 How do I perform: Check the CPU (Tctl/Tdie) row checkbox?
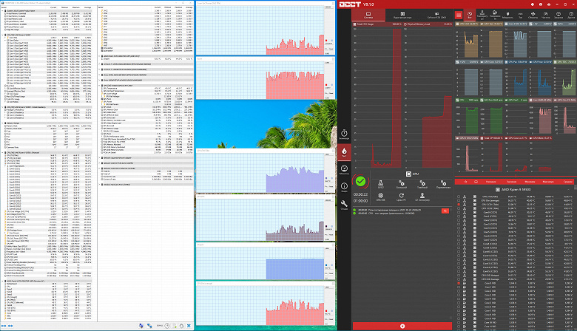pos(459,197)
